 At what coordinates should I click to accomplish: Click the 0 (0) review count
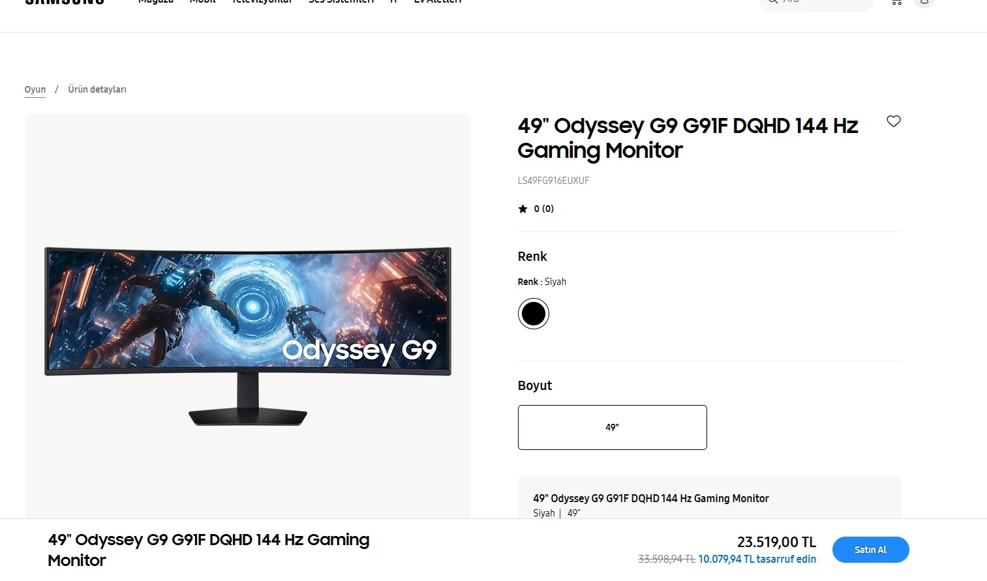coord(543,209)
